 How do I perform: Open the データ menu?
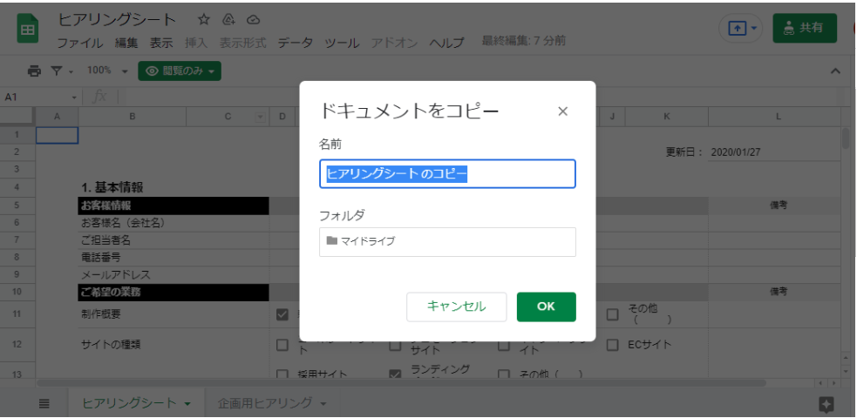pos(296,43)
